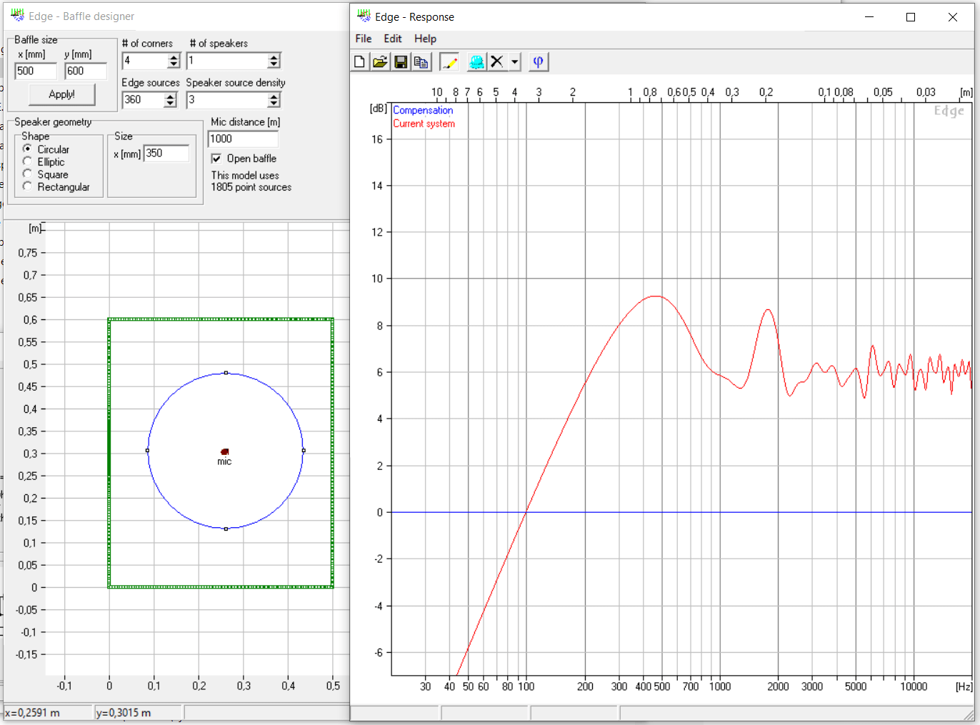Image resolution: width=980 pixels, height=725 pixels.
Task: Click the mic marker in the baffle drawing
Action: point(225,451)
